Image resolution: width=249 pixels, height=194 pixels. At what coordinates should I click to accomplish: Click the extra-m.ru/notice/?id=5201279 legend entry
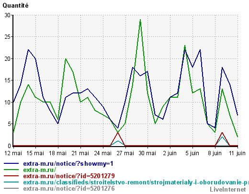[x=69, y=176]
